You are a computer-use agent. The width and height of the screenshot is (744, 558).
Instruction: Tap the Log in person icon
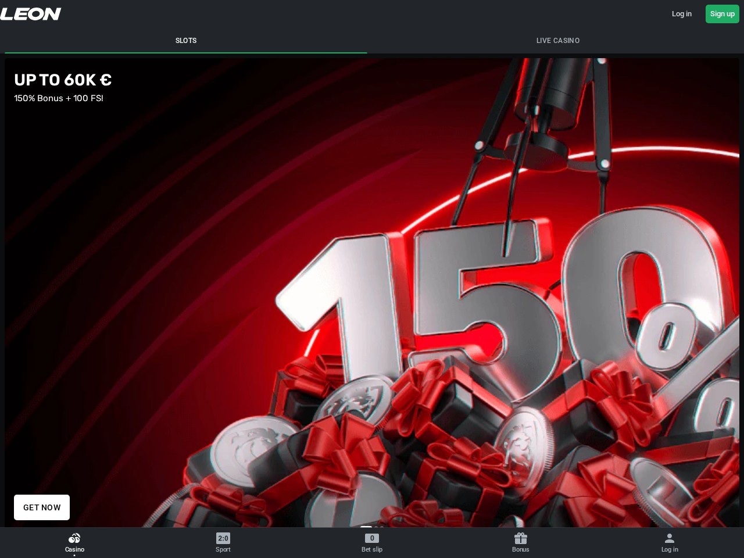670,538
